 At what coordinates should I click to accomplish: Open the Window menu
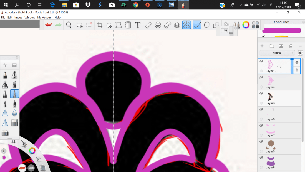click(x=30, y=17)
